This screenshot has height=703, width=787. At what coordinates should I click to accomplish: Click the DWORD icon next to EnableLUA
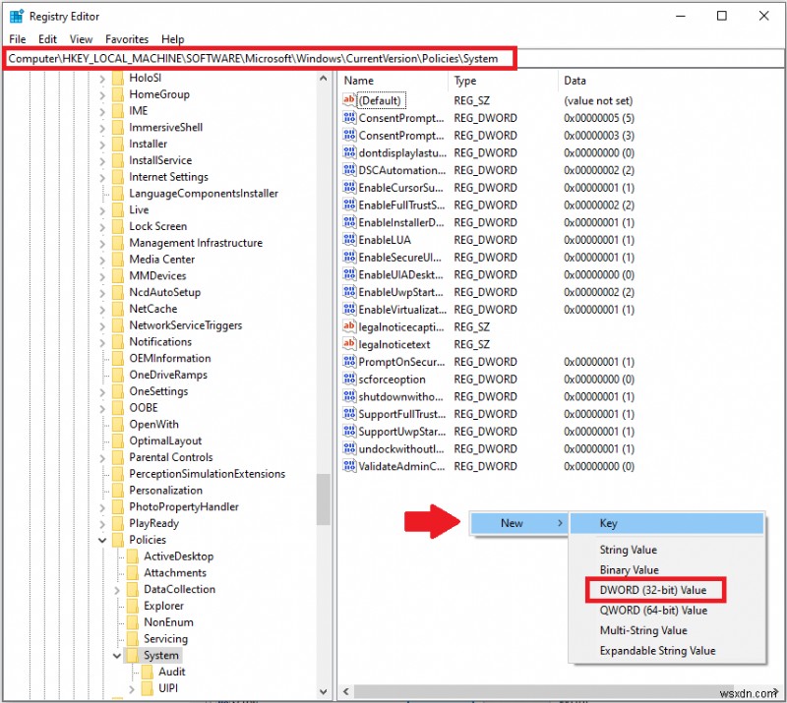(x=348, y=240)
